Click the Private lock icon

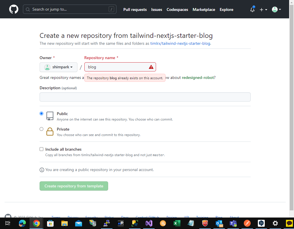50,131
